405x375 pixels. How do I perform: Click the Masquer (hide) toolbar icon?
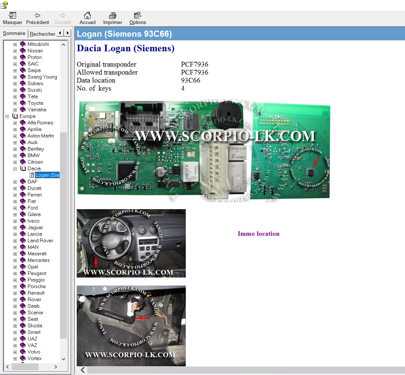point(12,16)
